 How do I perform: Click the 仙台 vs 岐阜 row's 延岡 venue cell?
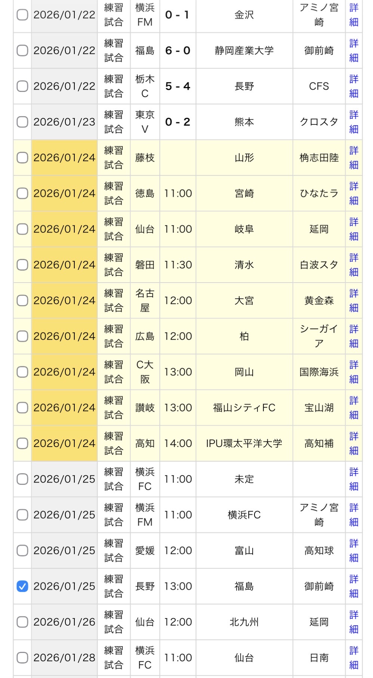coord(319,229)
